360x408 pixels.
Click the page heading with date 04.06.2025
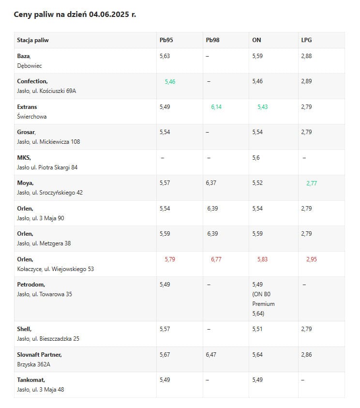(75, 15)
